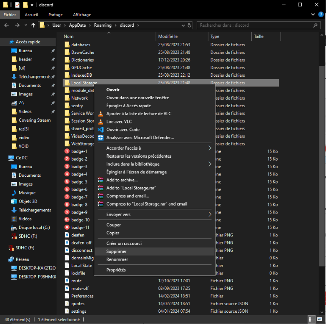Viewport: 326px width, 324px height.
Task: Expand 'Inclure dans la bibliothèque' submenu
Action: click(x=210, y=164)
